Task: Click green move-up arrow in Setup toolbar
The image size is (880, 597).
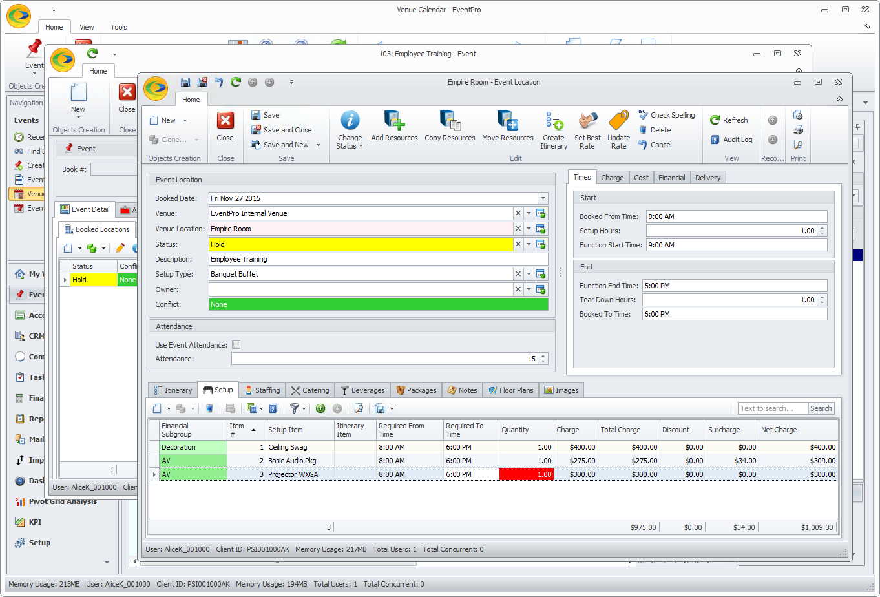Action: click(320, 408)
